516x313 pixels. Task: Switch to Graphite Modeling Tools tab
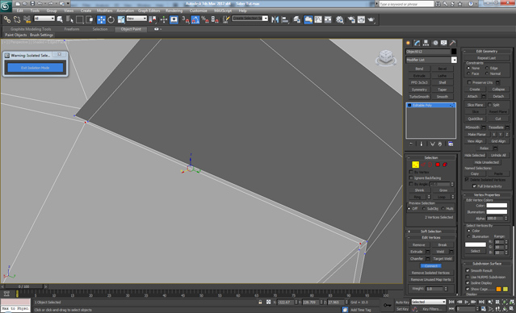pyautogui.click(x=31, y=29)
